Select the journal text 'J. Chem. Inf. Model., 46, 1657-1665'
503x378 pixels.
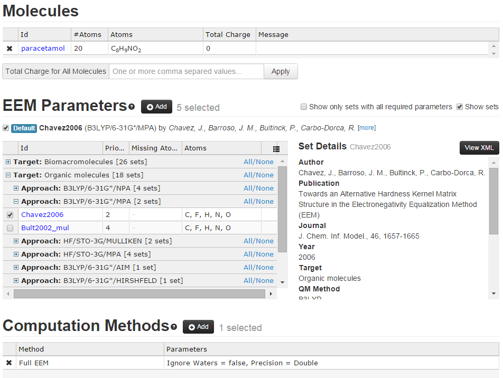click(x=359, y=237)
